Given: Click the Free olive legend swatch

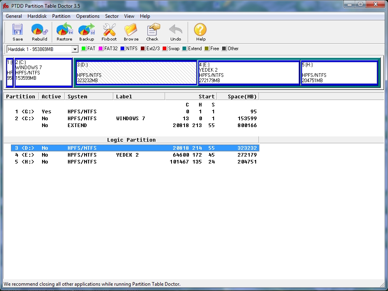Looking at the screenshot, I should tap(207, 49).
